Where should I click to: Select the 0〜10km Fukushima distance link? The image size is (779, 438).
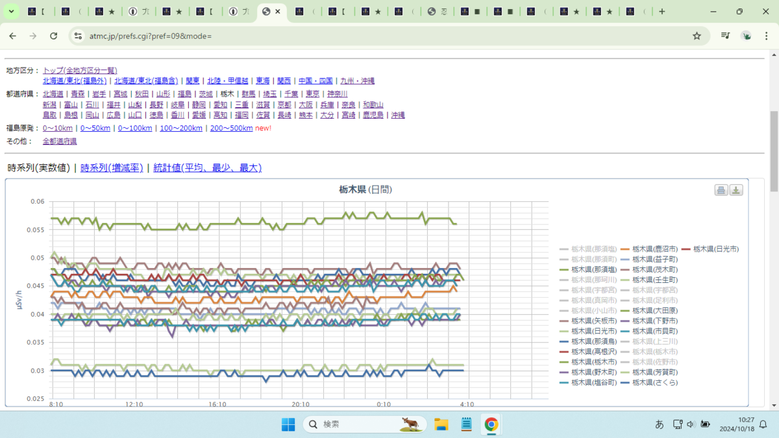(x=58, y=128)
